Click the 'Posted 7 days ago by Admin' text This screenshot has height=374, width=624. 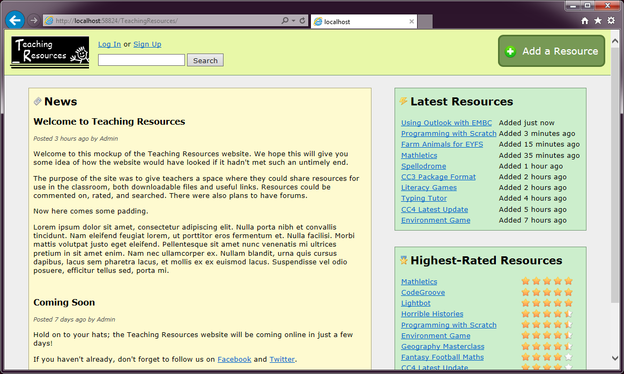pyautogui.click(x=75, y=319)
